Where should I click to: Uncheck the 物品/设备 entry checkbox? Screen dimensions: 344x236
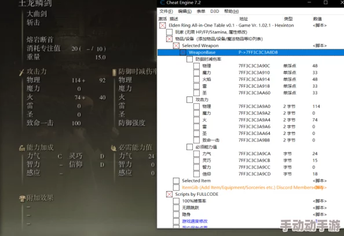169,39
